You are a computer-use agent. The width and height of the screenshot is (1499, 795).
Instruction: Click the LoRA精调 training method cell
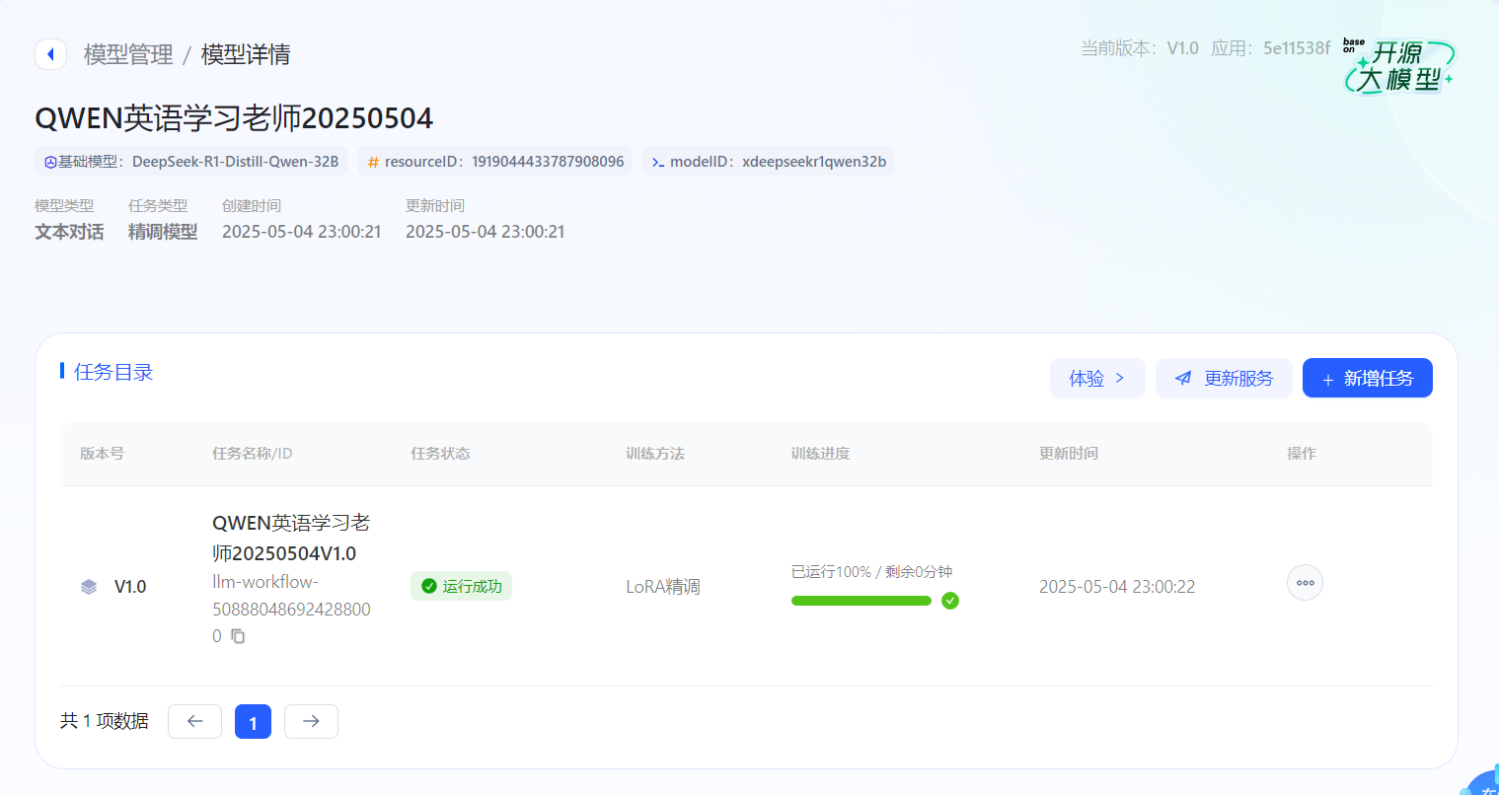click(663, 587)
